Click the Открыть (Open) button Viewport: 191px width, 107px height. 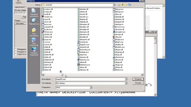[138, 79]
